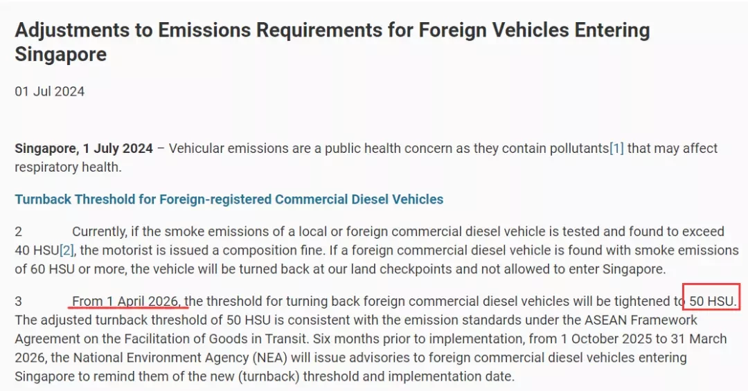Click paragraph number 2
The height and width of the screenshot is (391, 748).
(x=19, y=232)
